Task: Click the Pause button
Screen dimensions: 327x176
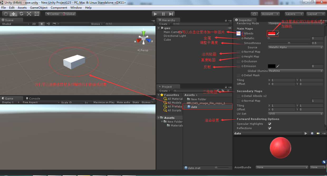Action: point(163,14)
